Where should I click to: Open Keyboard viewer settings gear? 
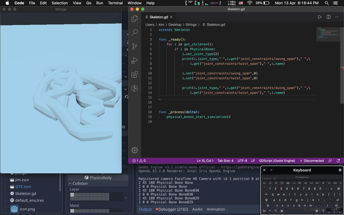340,170
